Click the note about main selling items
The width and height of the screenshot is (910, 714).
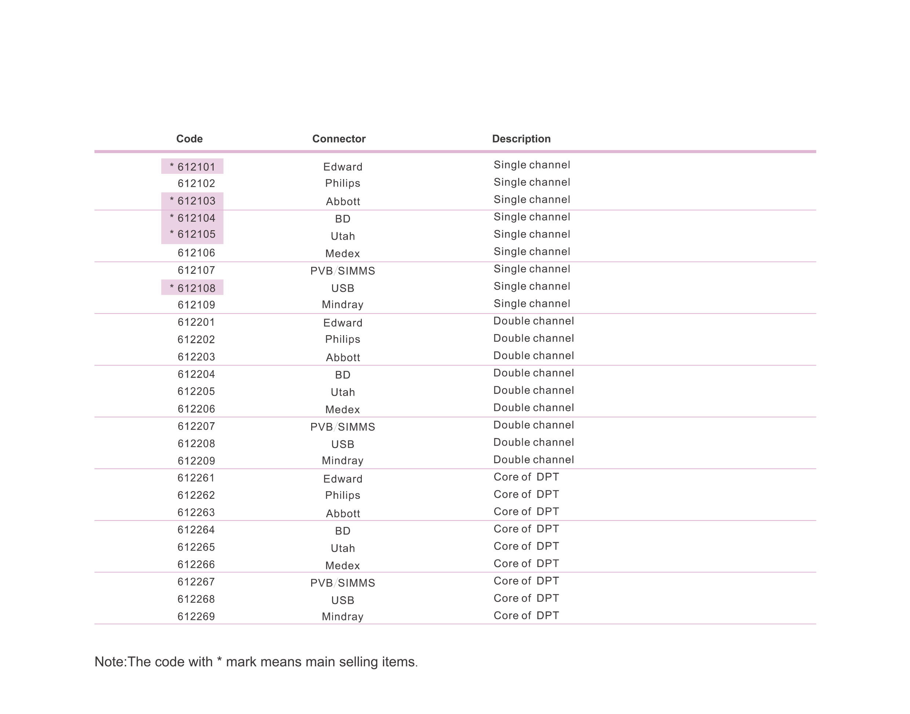256,662
